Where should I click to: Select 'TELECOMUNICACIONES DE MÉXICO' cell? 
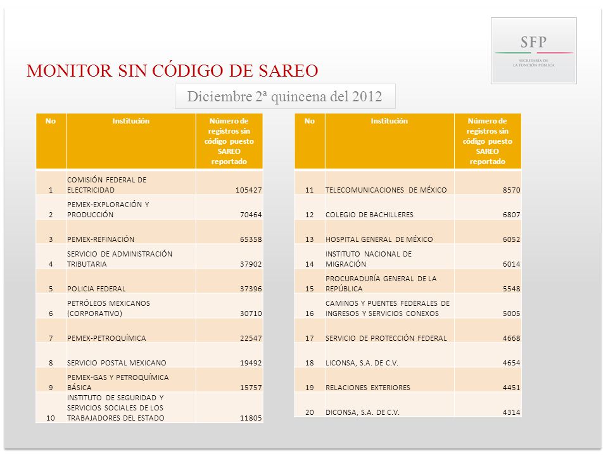389,182
